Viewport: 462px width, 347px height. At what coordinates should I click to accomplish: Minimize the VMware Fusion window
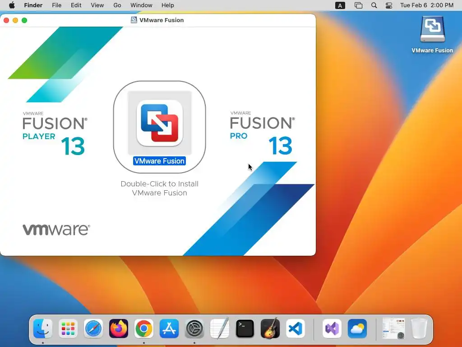[15, 20]
